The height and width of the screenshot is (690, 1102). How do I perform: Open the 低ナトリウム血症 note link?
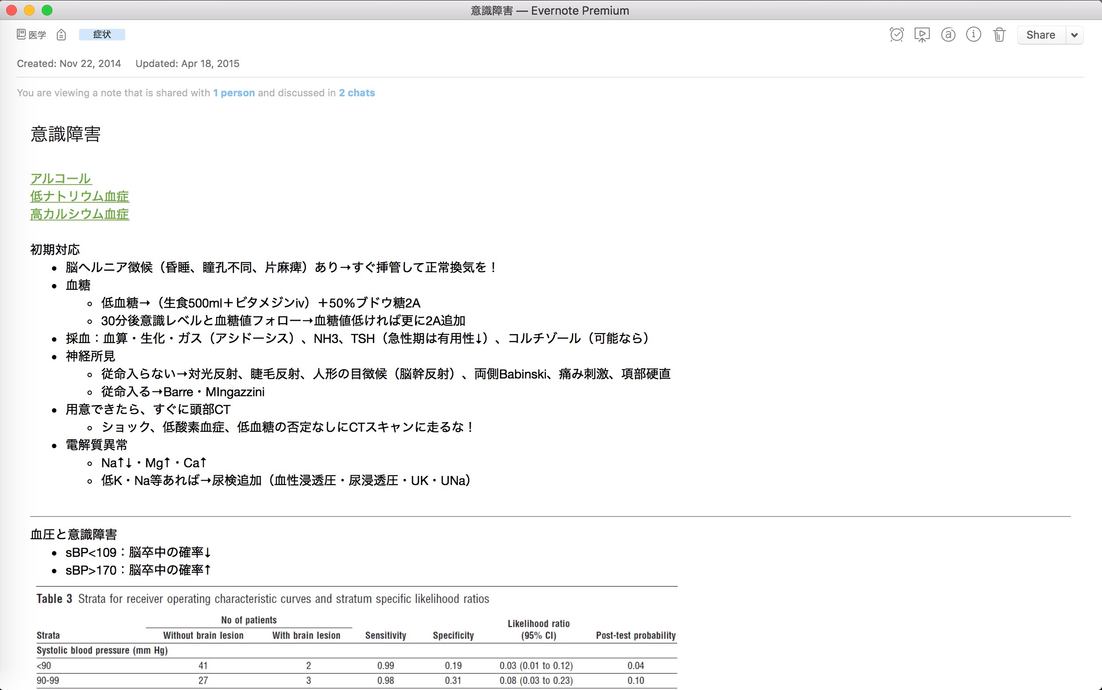click(x=79, y=196)
